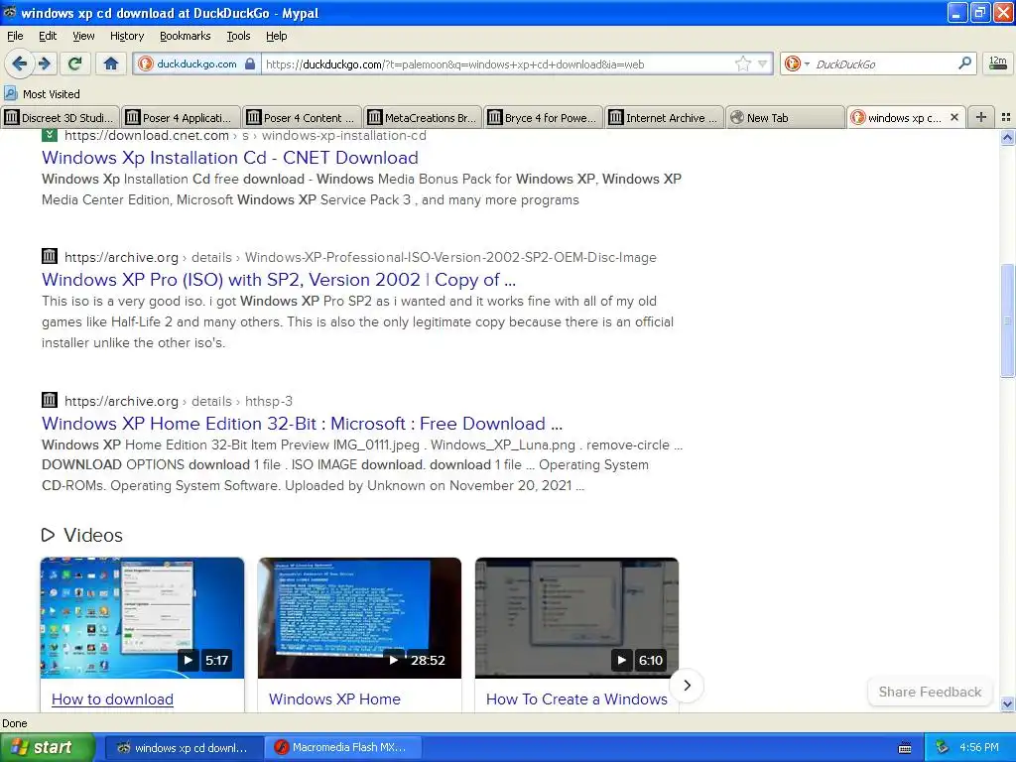Reload the current page
The width and height of the screenshot is (1016, 762).
click(75, 63)
